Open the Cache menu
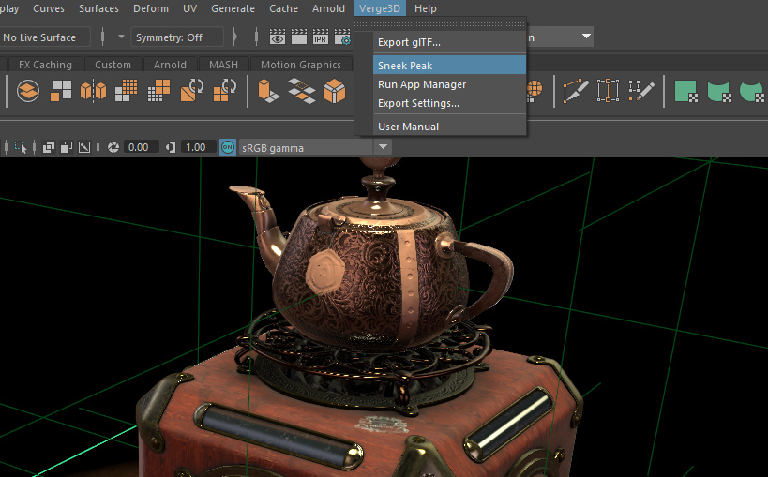Viewport: 768px width, 477px height. [283, 8]
